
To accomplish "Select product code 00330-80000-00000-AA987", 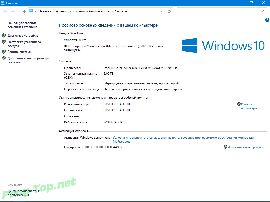I will click(104, 147).
